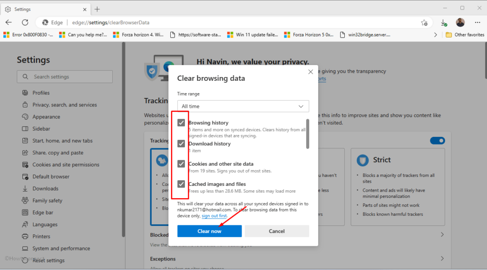
Task: Open Default browser settings
Action: point(50,176)
